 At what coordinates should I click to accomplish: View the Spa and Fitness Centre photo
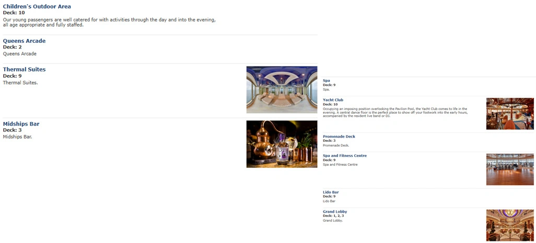point(510,169)
